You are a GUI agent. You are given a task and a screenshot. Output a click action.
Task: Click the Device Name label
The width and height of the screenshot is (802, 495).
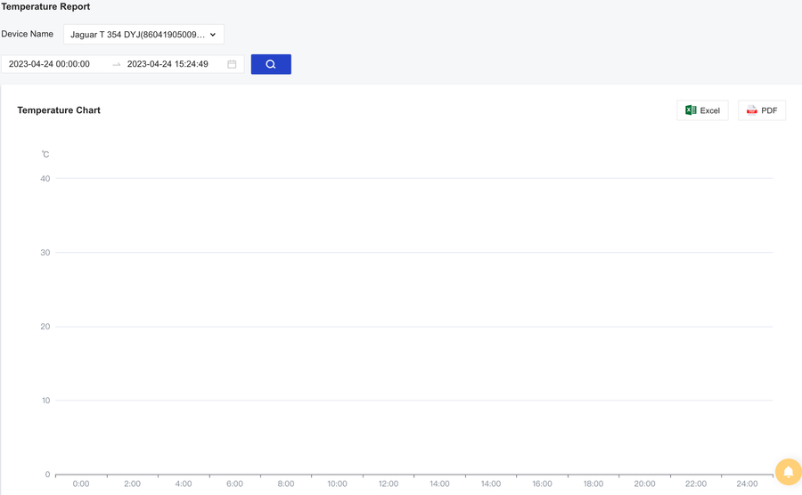(x=27, y=34)
